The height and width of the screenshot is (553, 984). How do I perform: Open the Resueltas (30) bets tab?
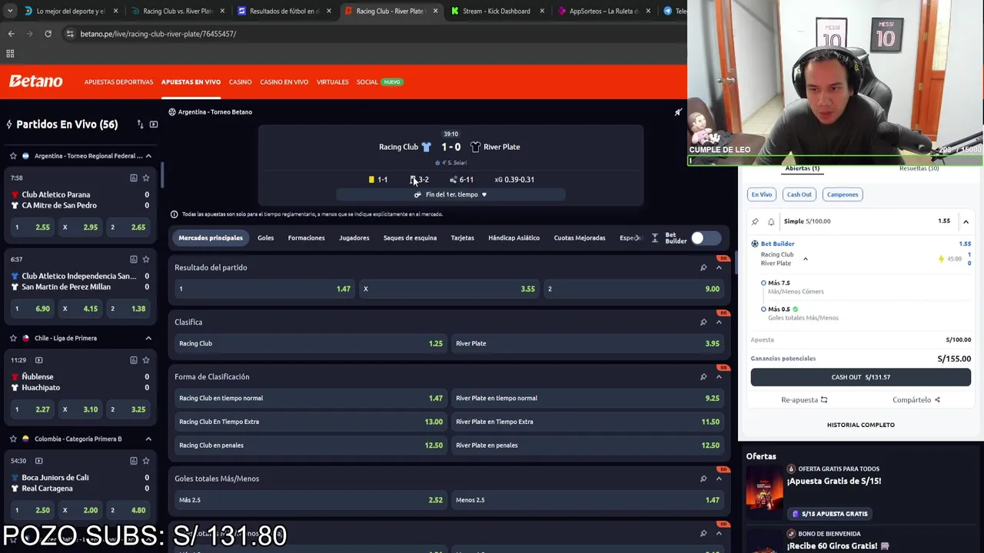919,168
